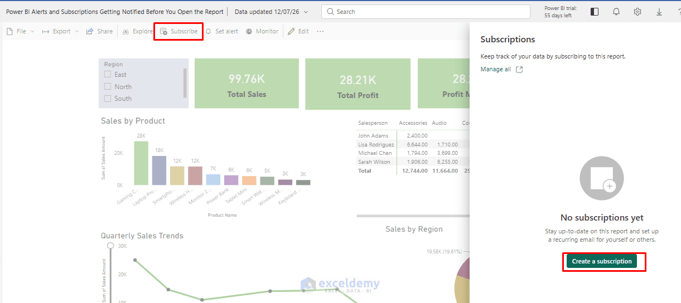
Task: Click the Share icon
Action: (x=89, y=31)
